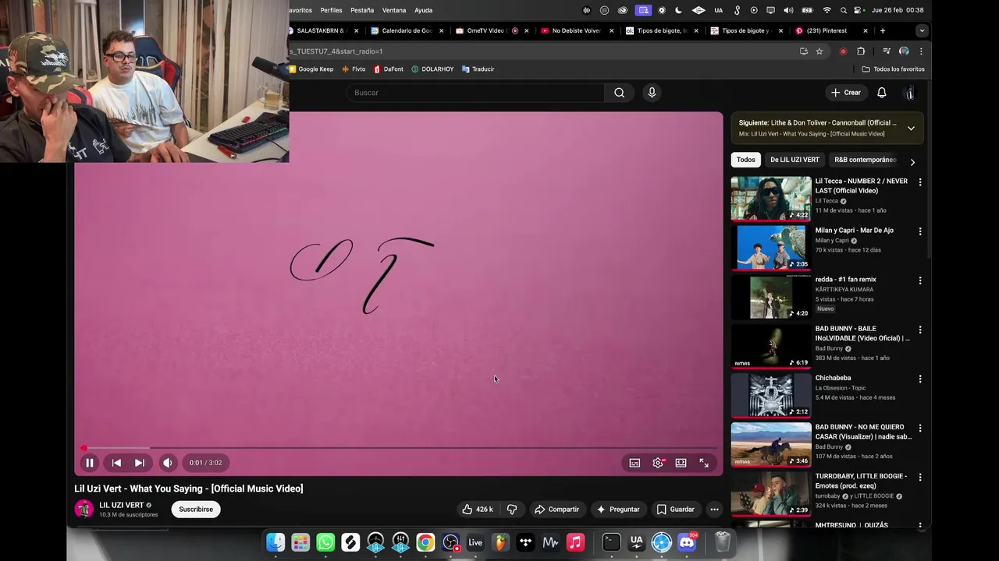Open options for BAD BUNNY BAILE INoLVIDABLE

(x=919, y=330)
